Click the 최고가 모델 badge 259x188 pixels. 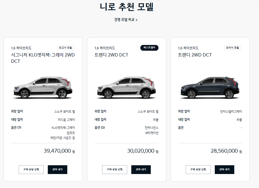point(66,47)
